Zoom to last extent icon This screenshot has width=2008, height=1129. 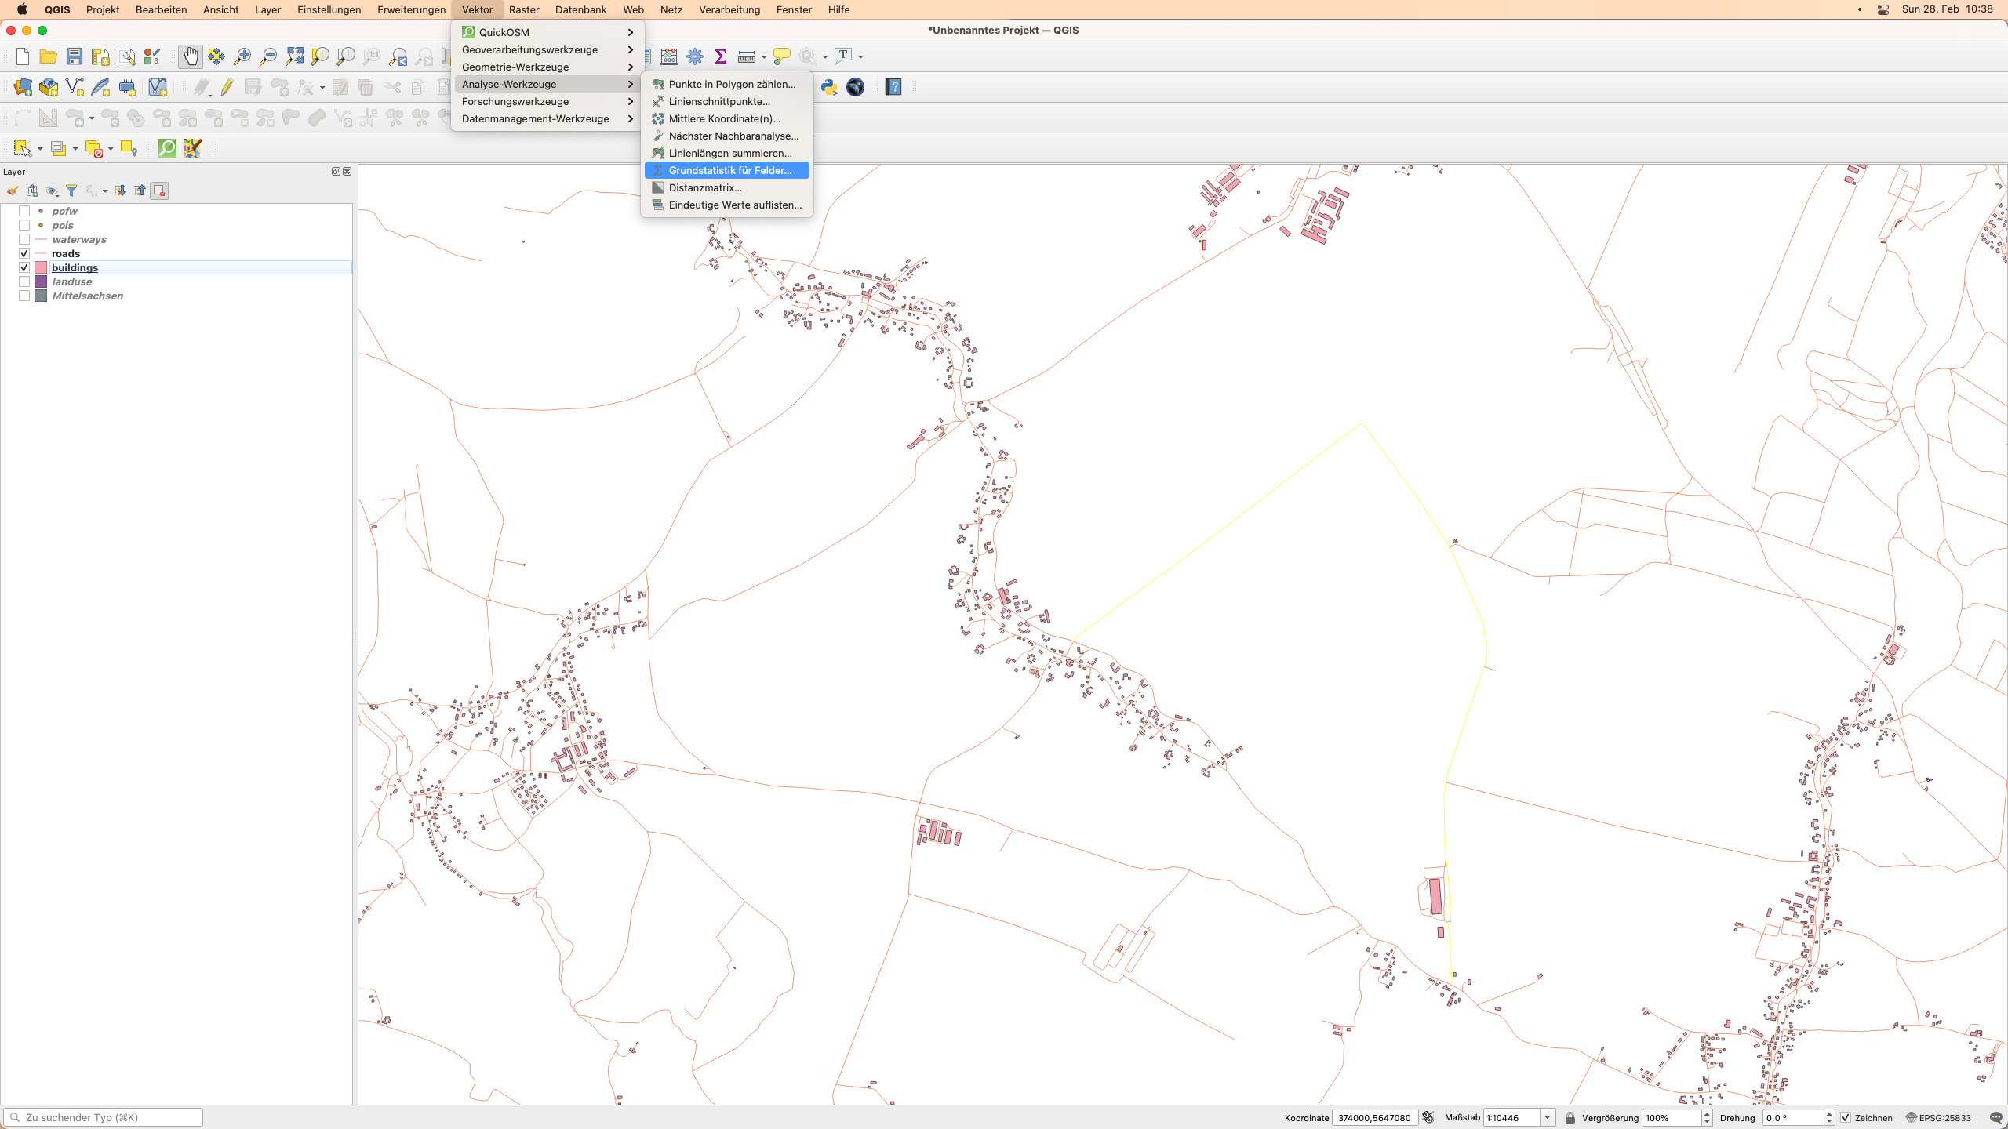[398, 56]
